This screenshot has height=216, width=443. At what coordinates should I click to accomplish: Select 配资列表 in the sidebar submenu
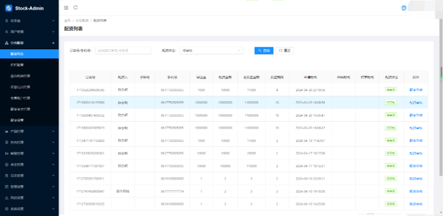coord(30,54)
